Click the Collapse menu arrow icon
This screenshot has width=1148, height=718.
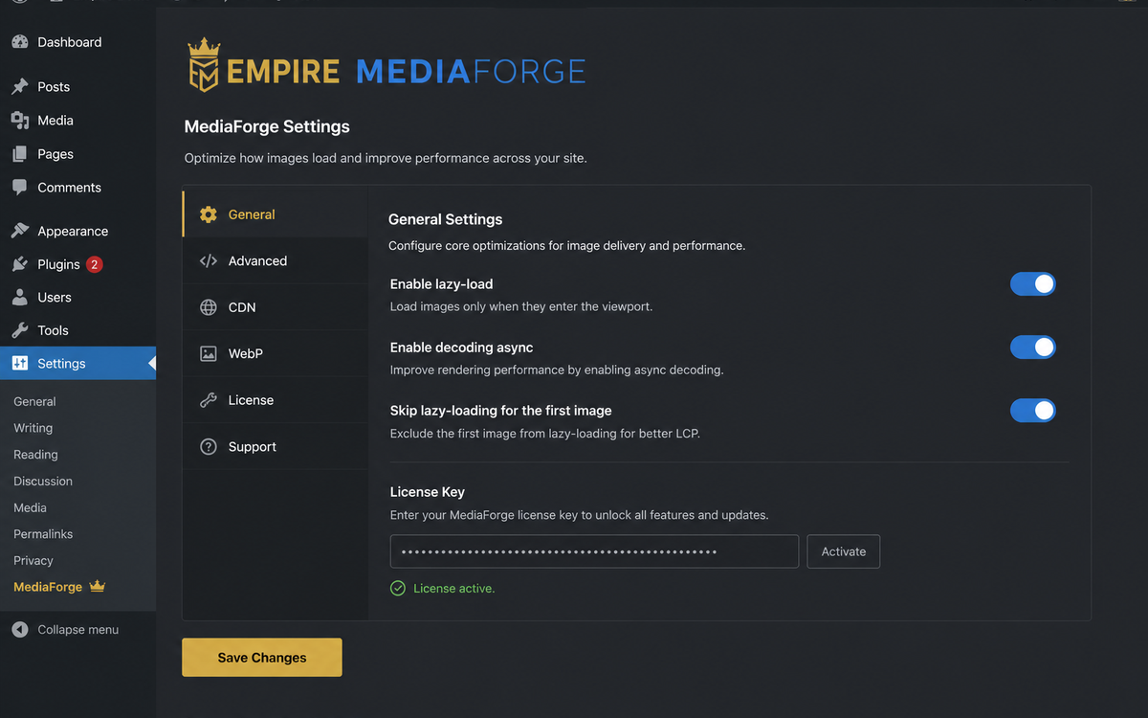(x=19, y=630)
